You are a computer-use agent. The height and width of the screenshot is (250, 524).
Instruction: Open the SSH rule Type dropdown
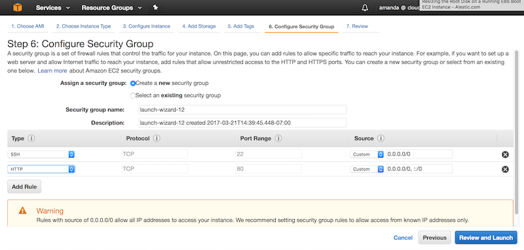41,154
